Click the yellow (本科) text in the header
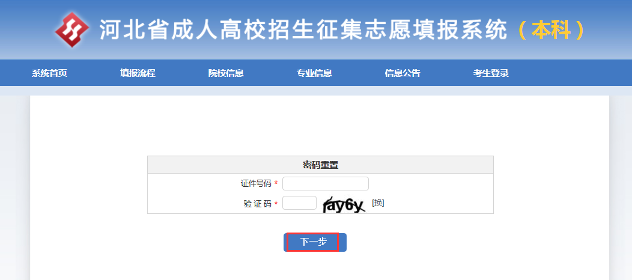Image resolution: width=632 pixels, height=280 pixels. point(551,29)
